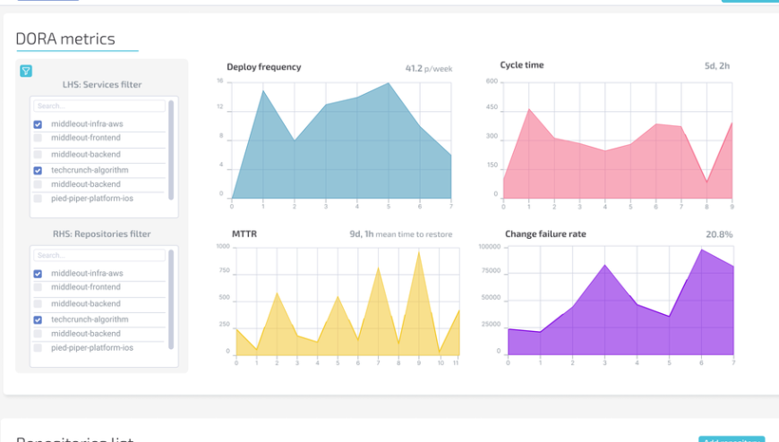The width and height of the screenshot is (779, 442).
Task: Click the Cycle time chart title
Action: coord(522,65)
